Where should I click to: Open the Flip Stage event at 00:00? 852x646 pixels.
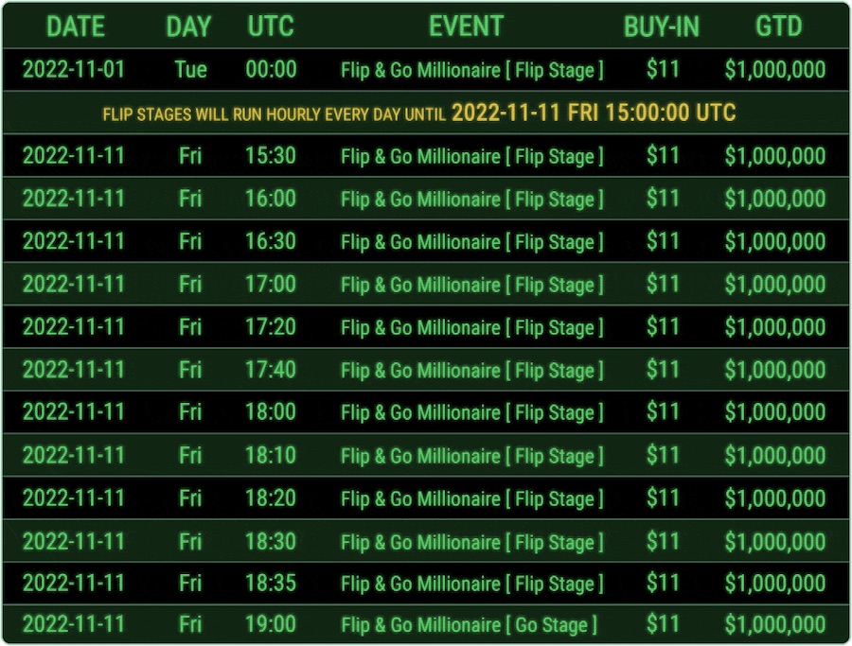[x=471, y=70]
